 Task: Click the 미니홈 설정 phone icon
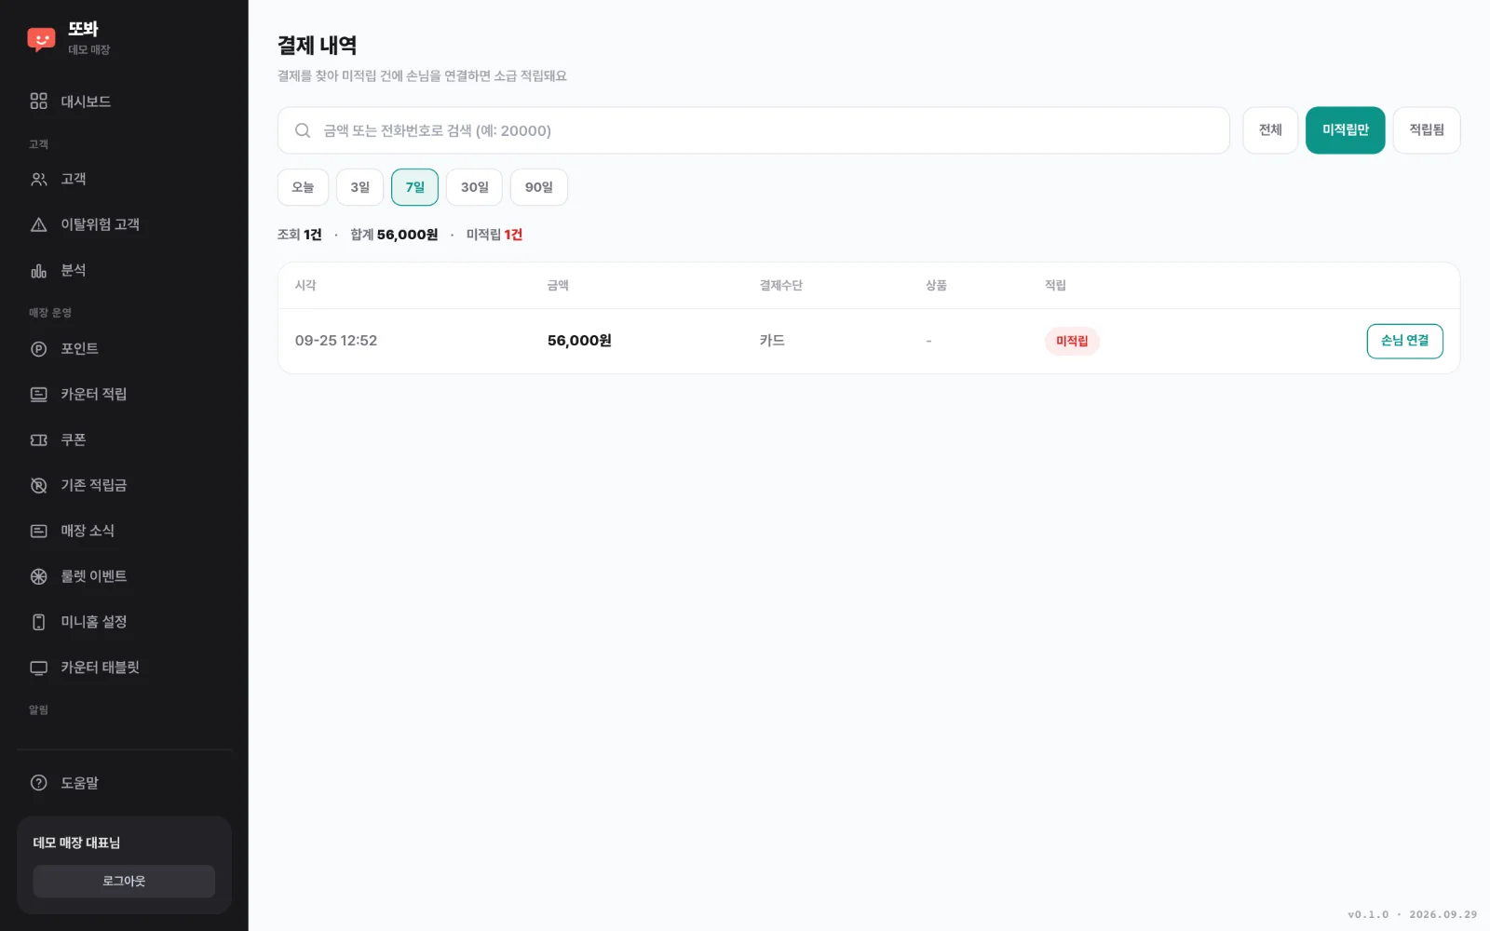(x=38, y=622)
